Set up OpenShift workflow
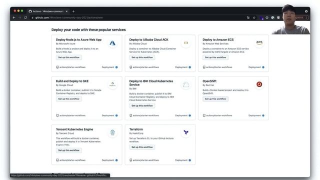The width and height of the screenshot is (320, 180). pos(215,99)
